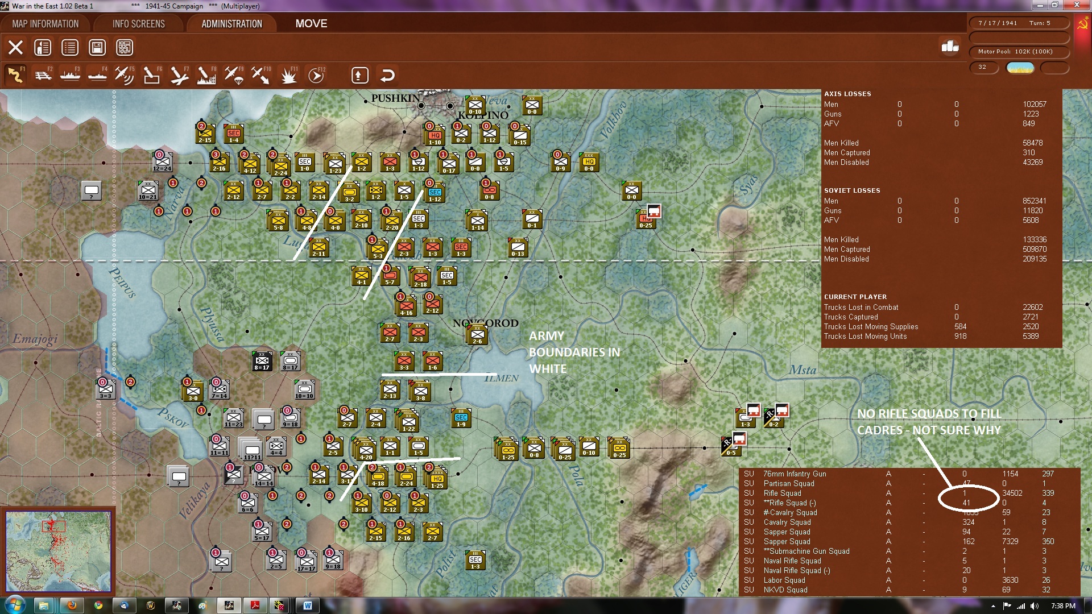Select the German 12=24 unit counter
The image size is (1092, 614).
tap(162, 162)
